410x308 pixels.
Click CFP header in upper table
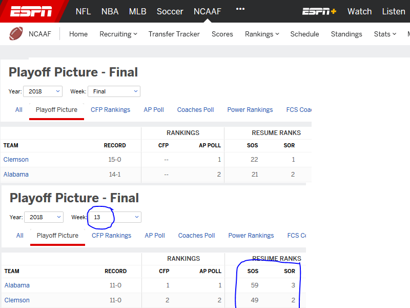pos(163,145)
